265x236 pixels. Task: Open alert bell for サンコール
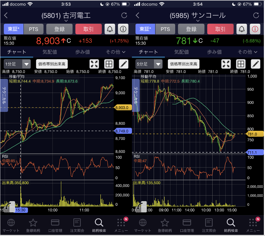[242, 29]
